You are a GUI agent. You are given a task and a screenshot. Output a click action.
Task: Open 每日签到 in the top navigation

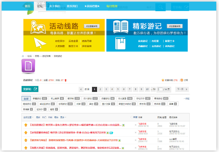click(x=112, y=6)
